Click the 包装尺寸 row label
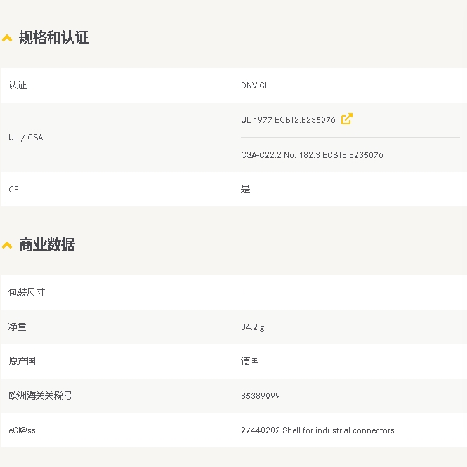Screen dimensions: 467x467 [27, 292]
